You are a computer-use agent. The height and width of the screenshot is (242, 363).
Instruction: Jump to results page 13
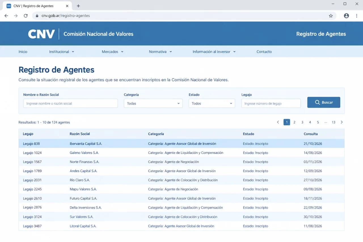[334, 122]
